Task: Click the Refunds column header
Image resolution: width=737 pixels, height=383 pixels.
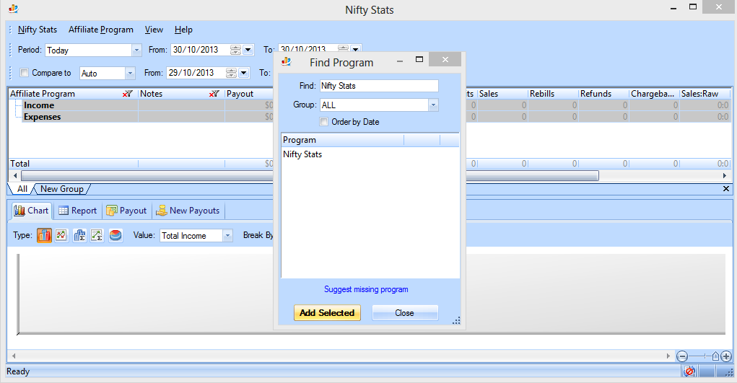Action: click(x=604, y=94)
